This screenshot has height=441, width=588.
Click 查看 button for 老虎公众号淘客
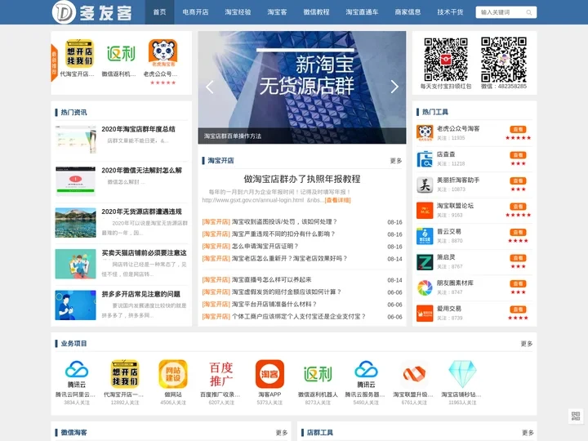point(518,129)
